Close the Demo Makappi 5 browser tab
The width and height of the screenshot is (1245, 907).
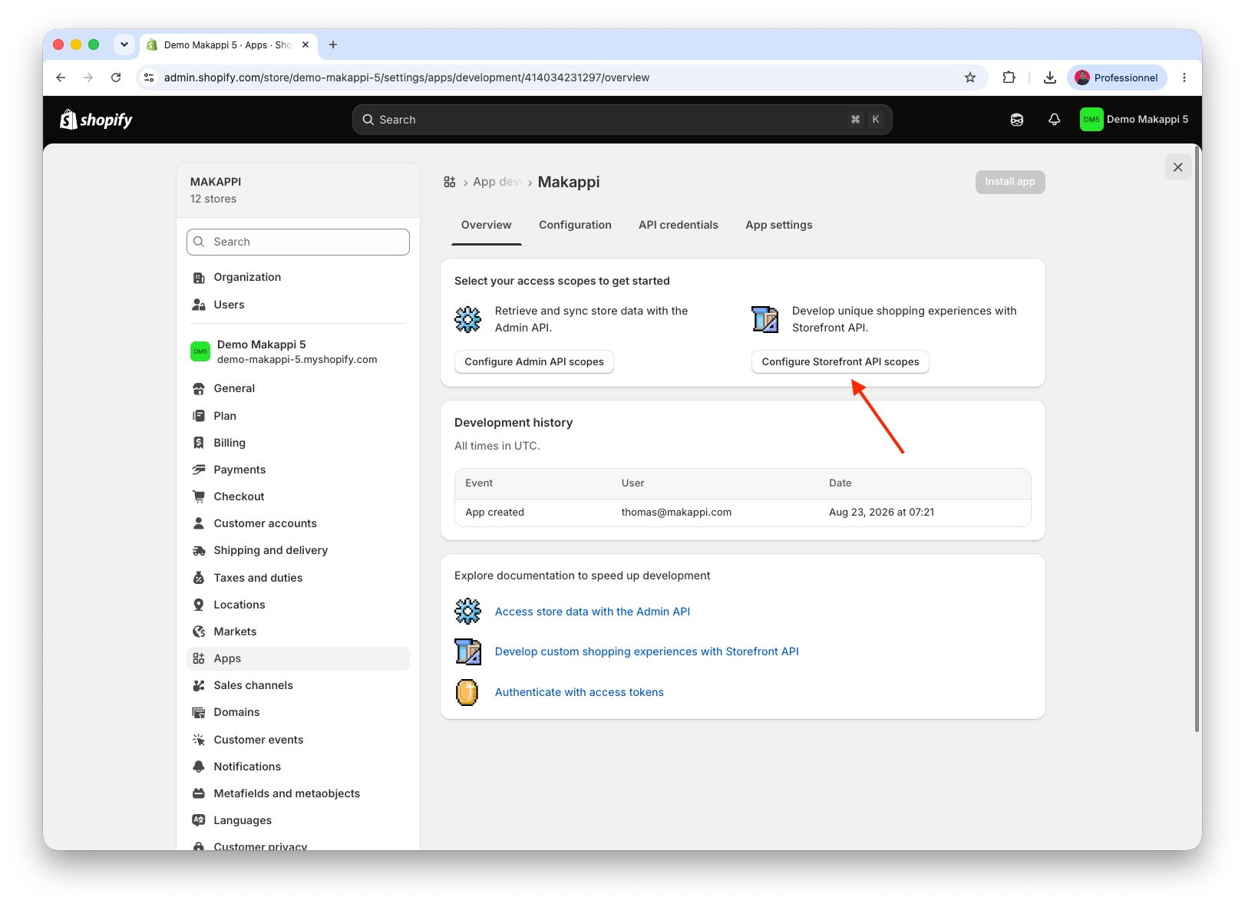coord(305,45)
